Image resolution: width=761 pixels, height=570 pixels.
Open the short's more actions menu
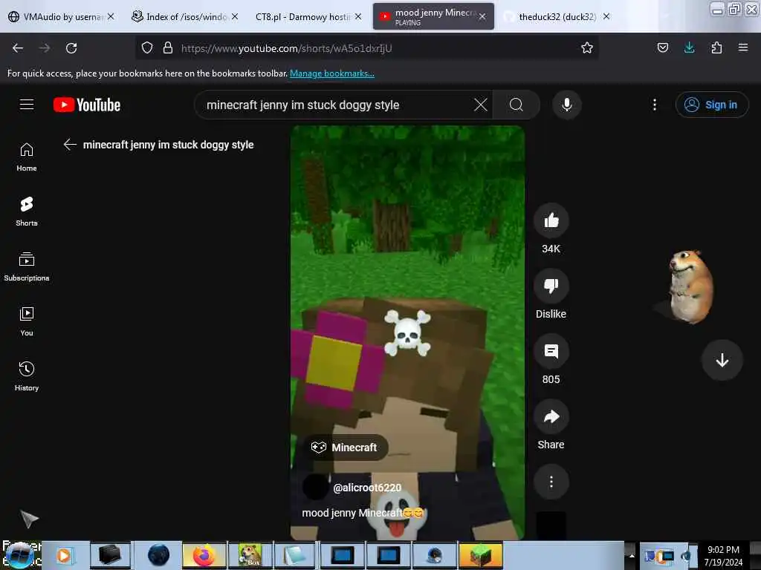coord(551,482)
